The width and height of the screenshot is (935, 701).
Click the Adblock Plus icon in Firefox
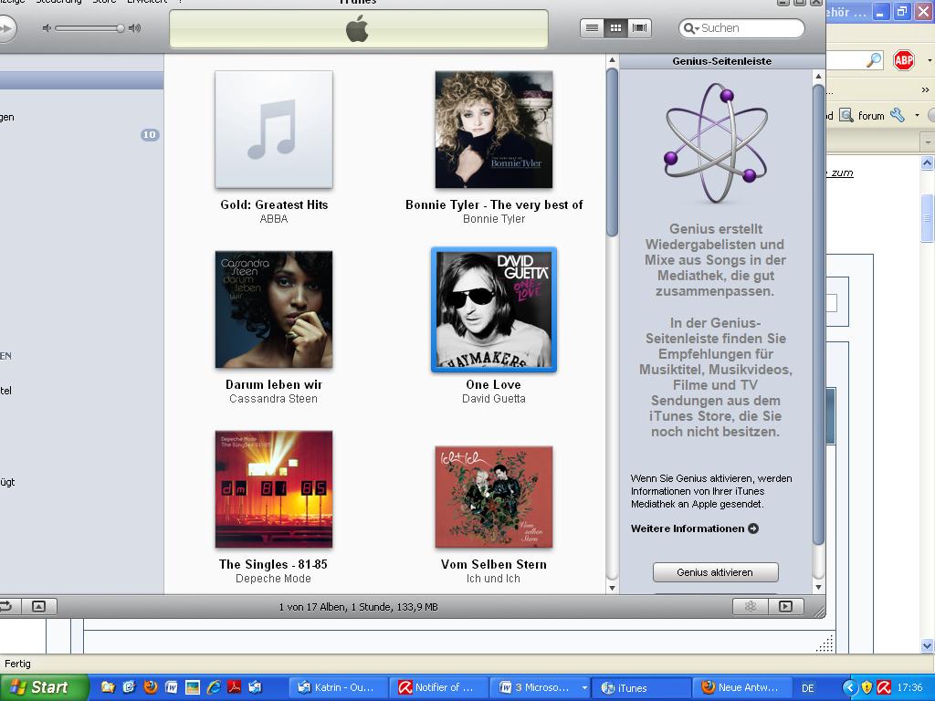tap(904, 60)
